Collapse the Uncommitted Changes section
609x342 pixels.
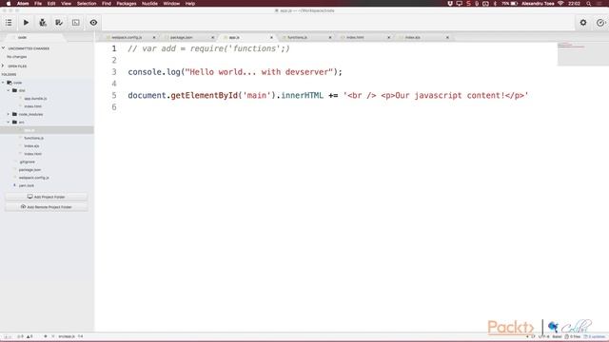pyautogui.click(x=4, y=48)
